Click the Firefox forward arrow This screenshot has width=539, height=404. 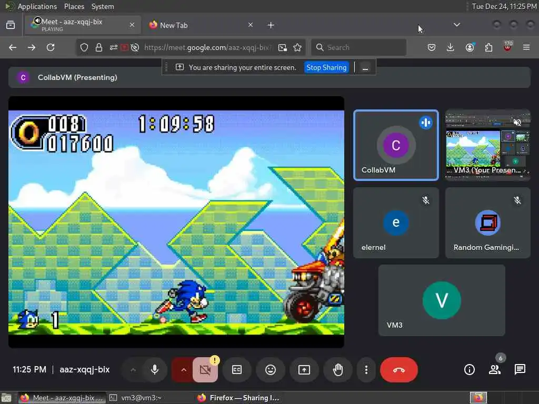click(x=32, y=47)
